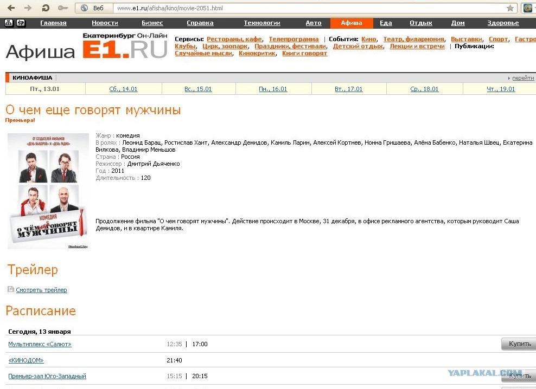Click the 20:15 showtime at Премьер-зал
Image resolution: width=536 pixels, height=389 pixels.
pos(200,376)
